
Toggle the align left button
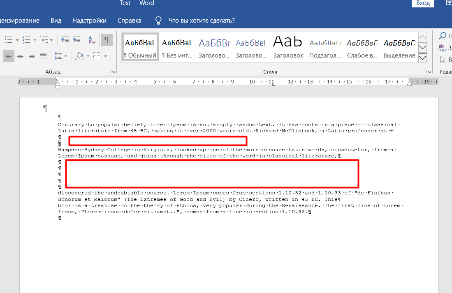8,55
